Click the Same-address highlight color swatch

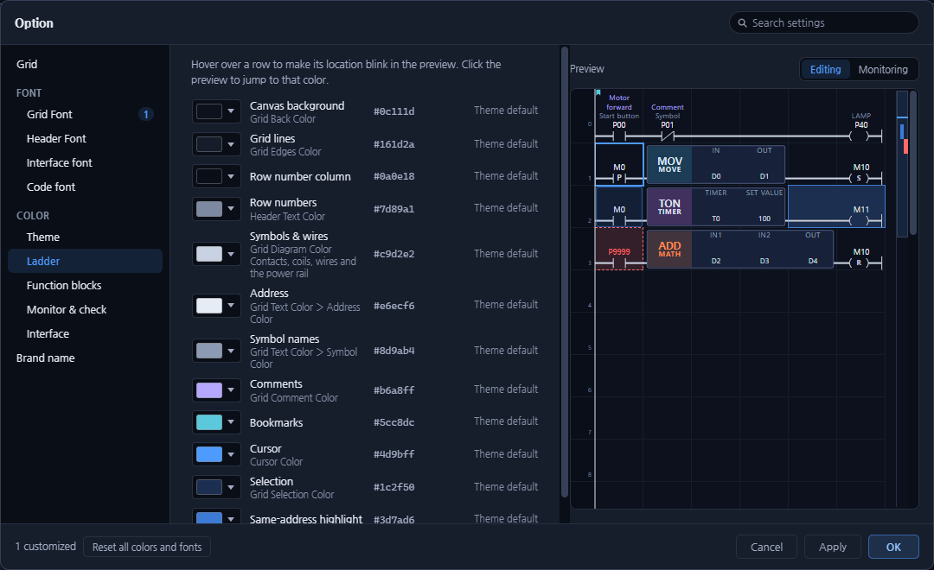tap(209, 517)
